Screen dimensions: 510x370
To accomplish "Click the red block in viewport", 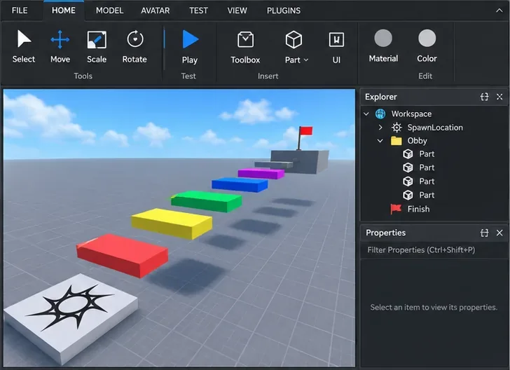I will point(122,254).
